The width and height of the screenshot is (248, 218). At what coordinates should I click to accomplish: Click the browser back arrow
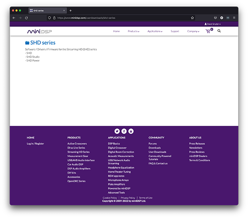tap(14, 18)
